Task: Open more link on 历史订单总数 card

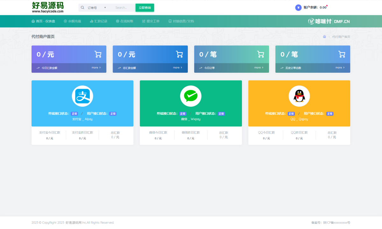Action: click(340, 68)
